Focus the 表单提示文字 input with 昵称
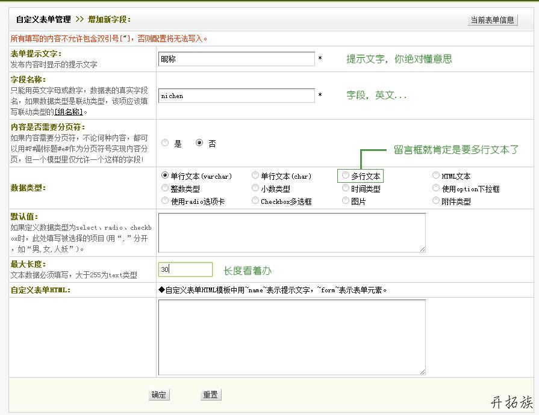Viewport: 539px width, 415px height. point(237,59)
